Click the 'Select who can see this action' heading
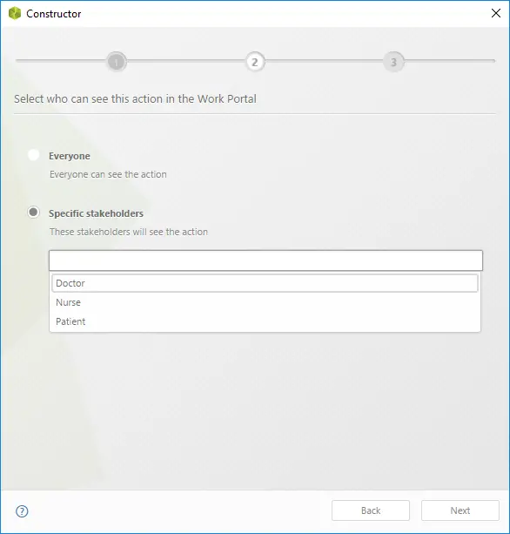The height and width of the screenshot is (534, 510). point(135,98)
